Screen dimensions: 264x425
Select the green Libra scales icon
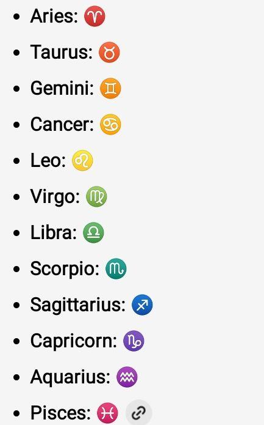click(93, 232)
